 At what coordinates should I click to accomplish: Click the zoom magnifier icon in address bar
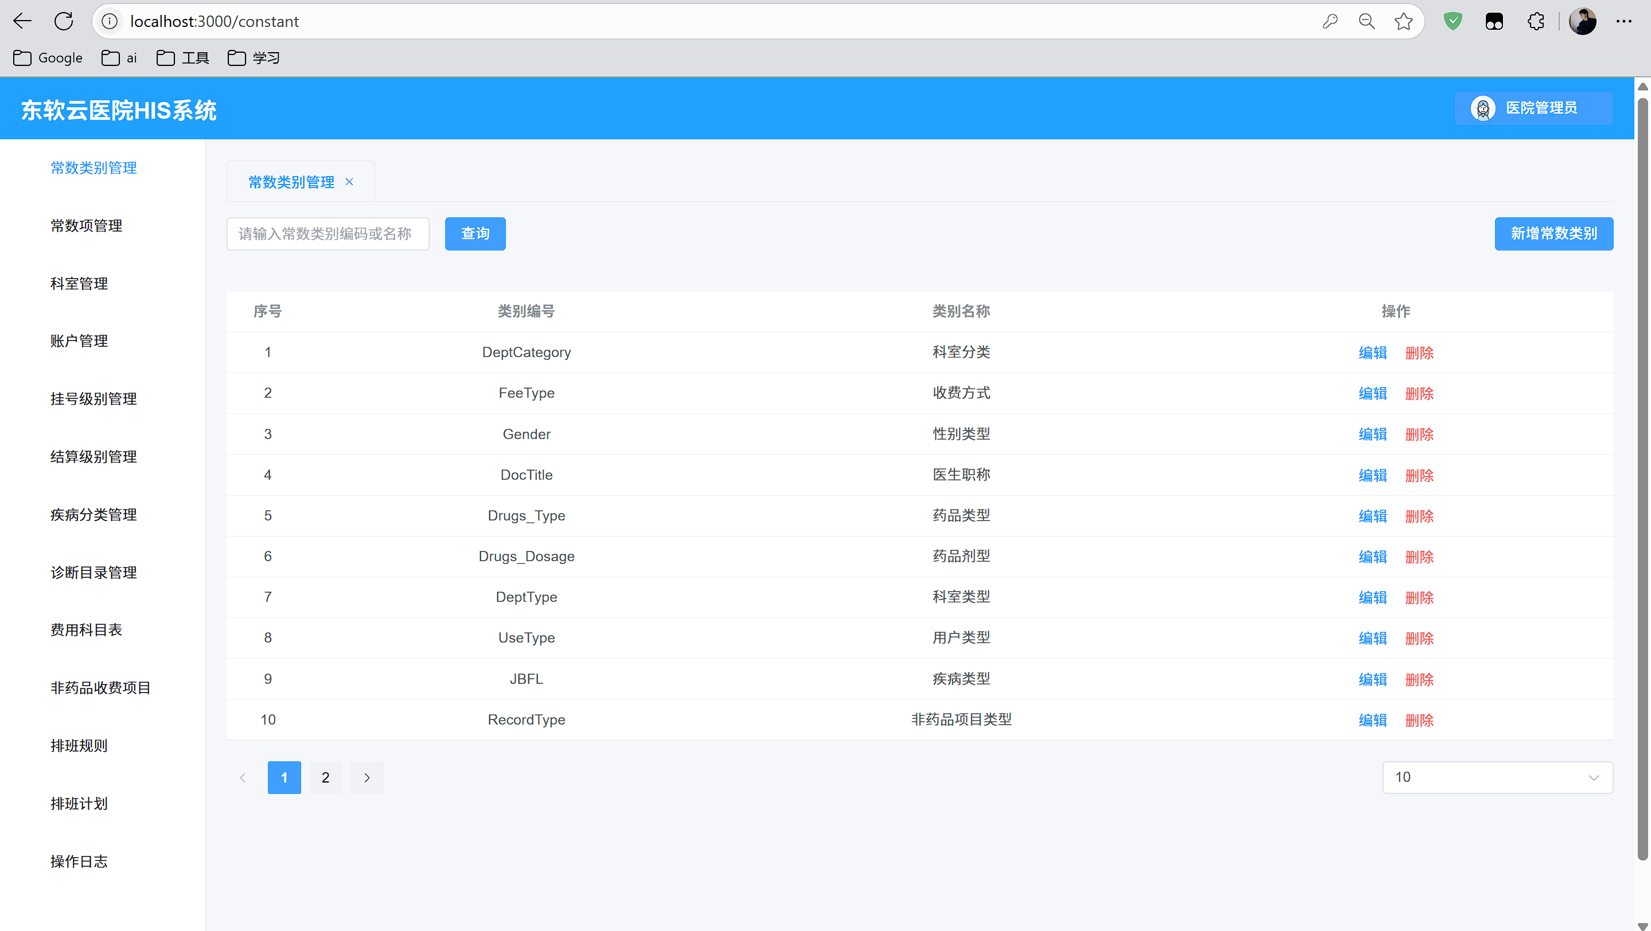[1366, 21]
